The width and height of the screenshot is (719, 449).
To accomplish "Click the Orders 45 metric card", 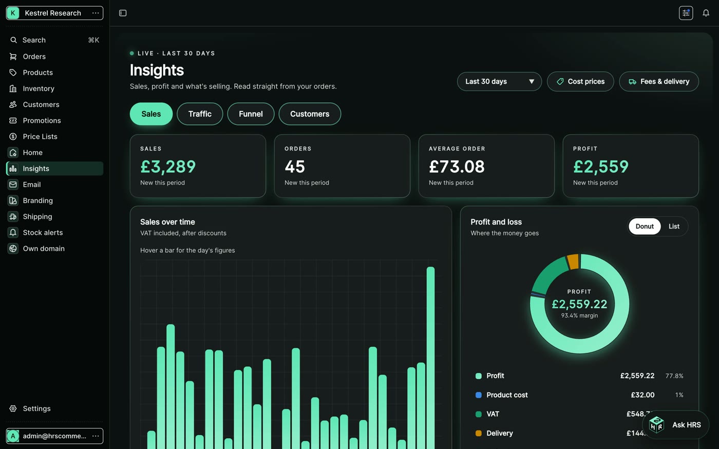I will click(342, 166).
